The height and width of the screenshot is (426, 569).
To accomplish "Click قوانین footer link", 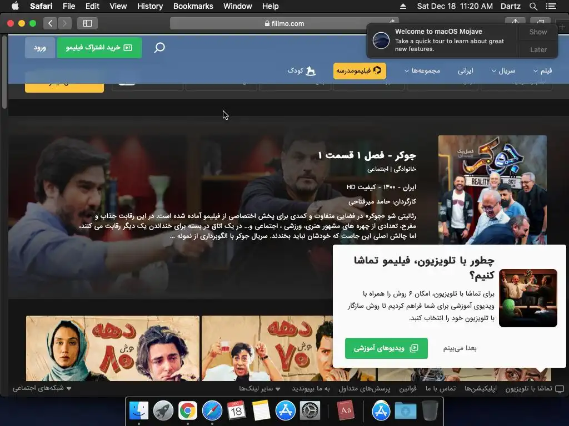I will [x=408, y=389].
